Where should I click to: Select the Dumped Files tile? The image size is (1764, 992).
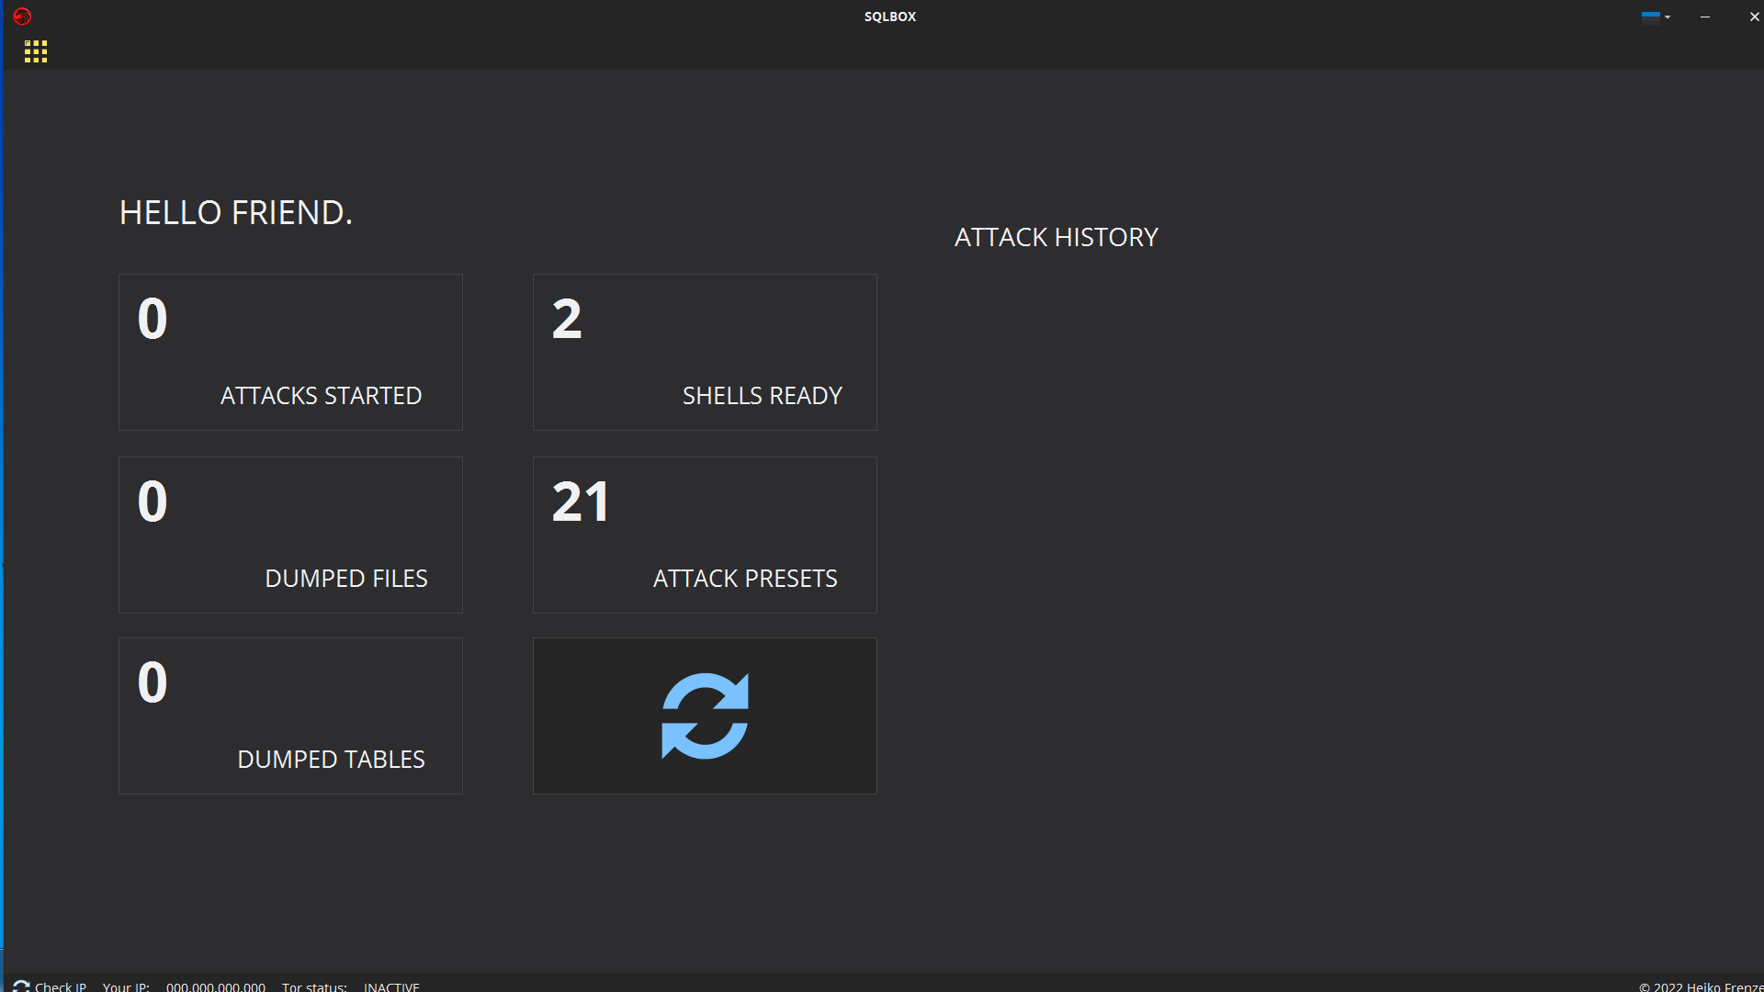(x=290, y=535)
